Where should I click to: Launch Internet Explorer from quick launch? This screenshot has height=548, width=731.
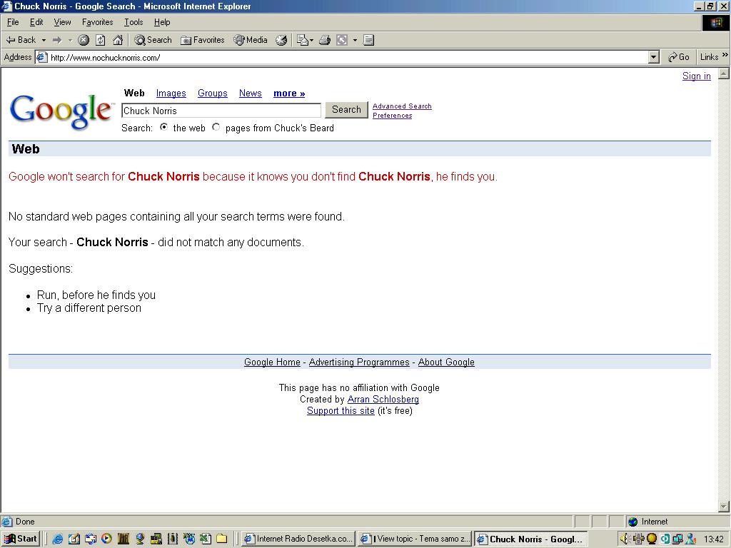coord(58,539)
